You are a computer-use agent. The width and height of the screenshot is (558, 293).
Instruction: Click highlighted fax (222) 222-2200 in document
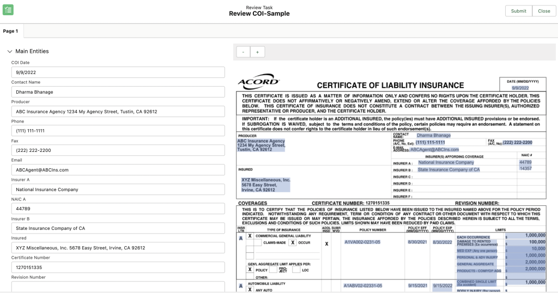pyautogui.click(x=518, y=142)
